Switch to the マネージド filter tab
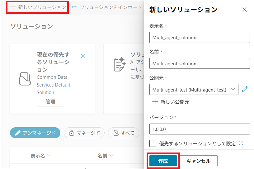254x169 pixels. [84, 133]
